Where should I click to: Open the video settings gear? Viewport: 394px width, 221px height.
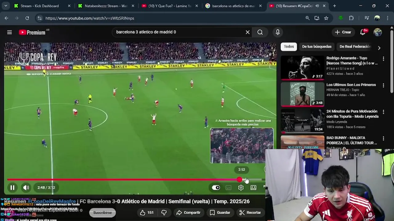(241, 188)
